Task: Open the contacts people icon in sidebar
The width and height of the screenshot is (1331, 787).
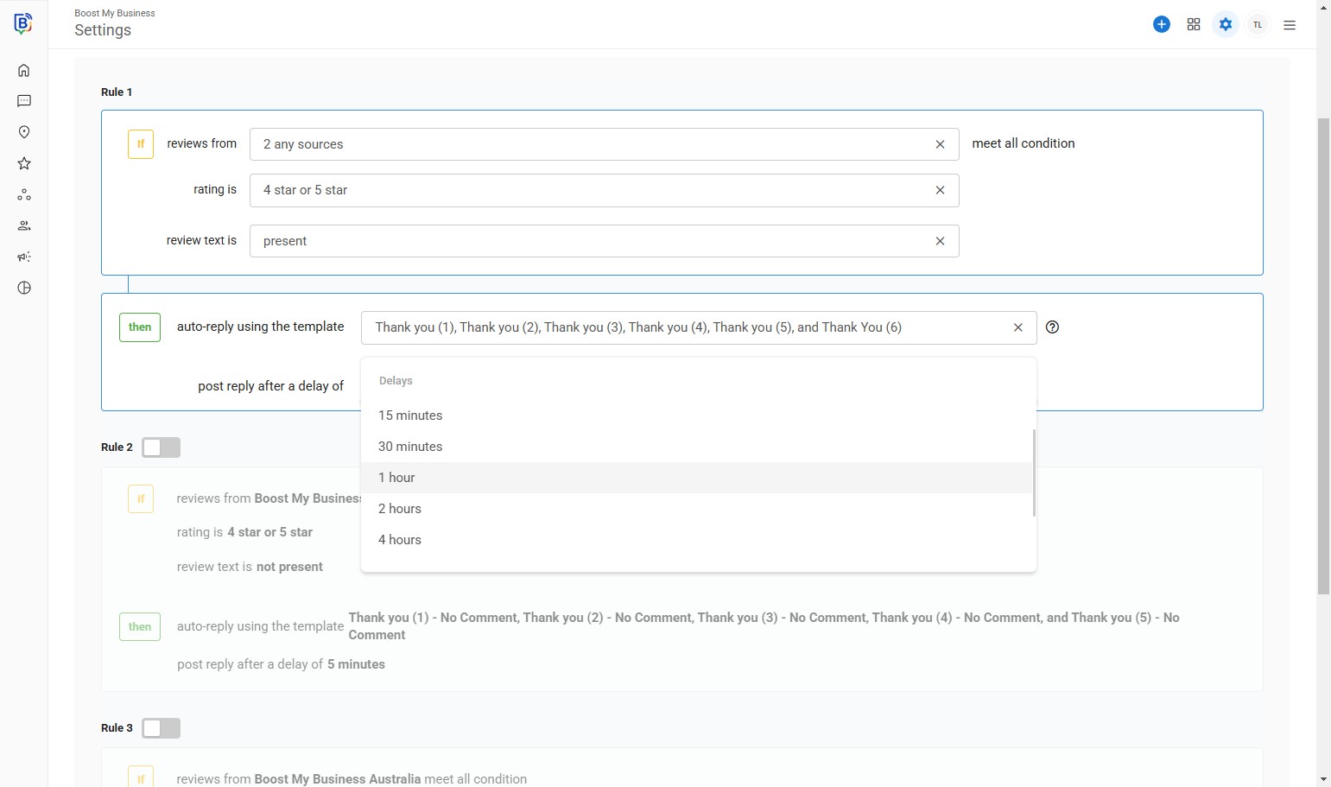Action: [x=24, y=225]
